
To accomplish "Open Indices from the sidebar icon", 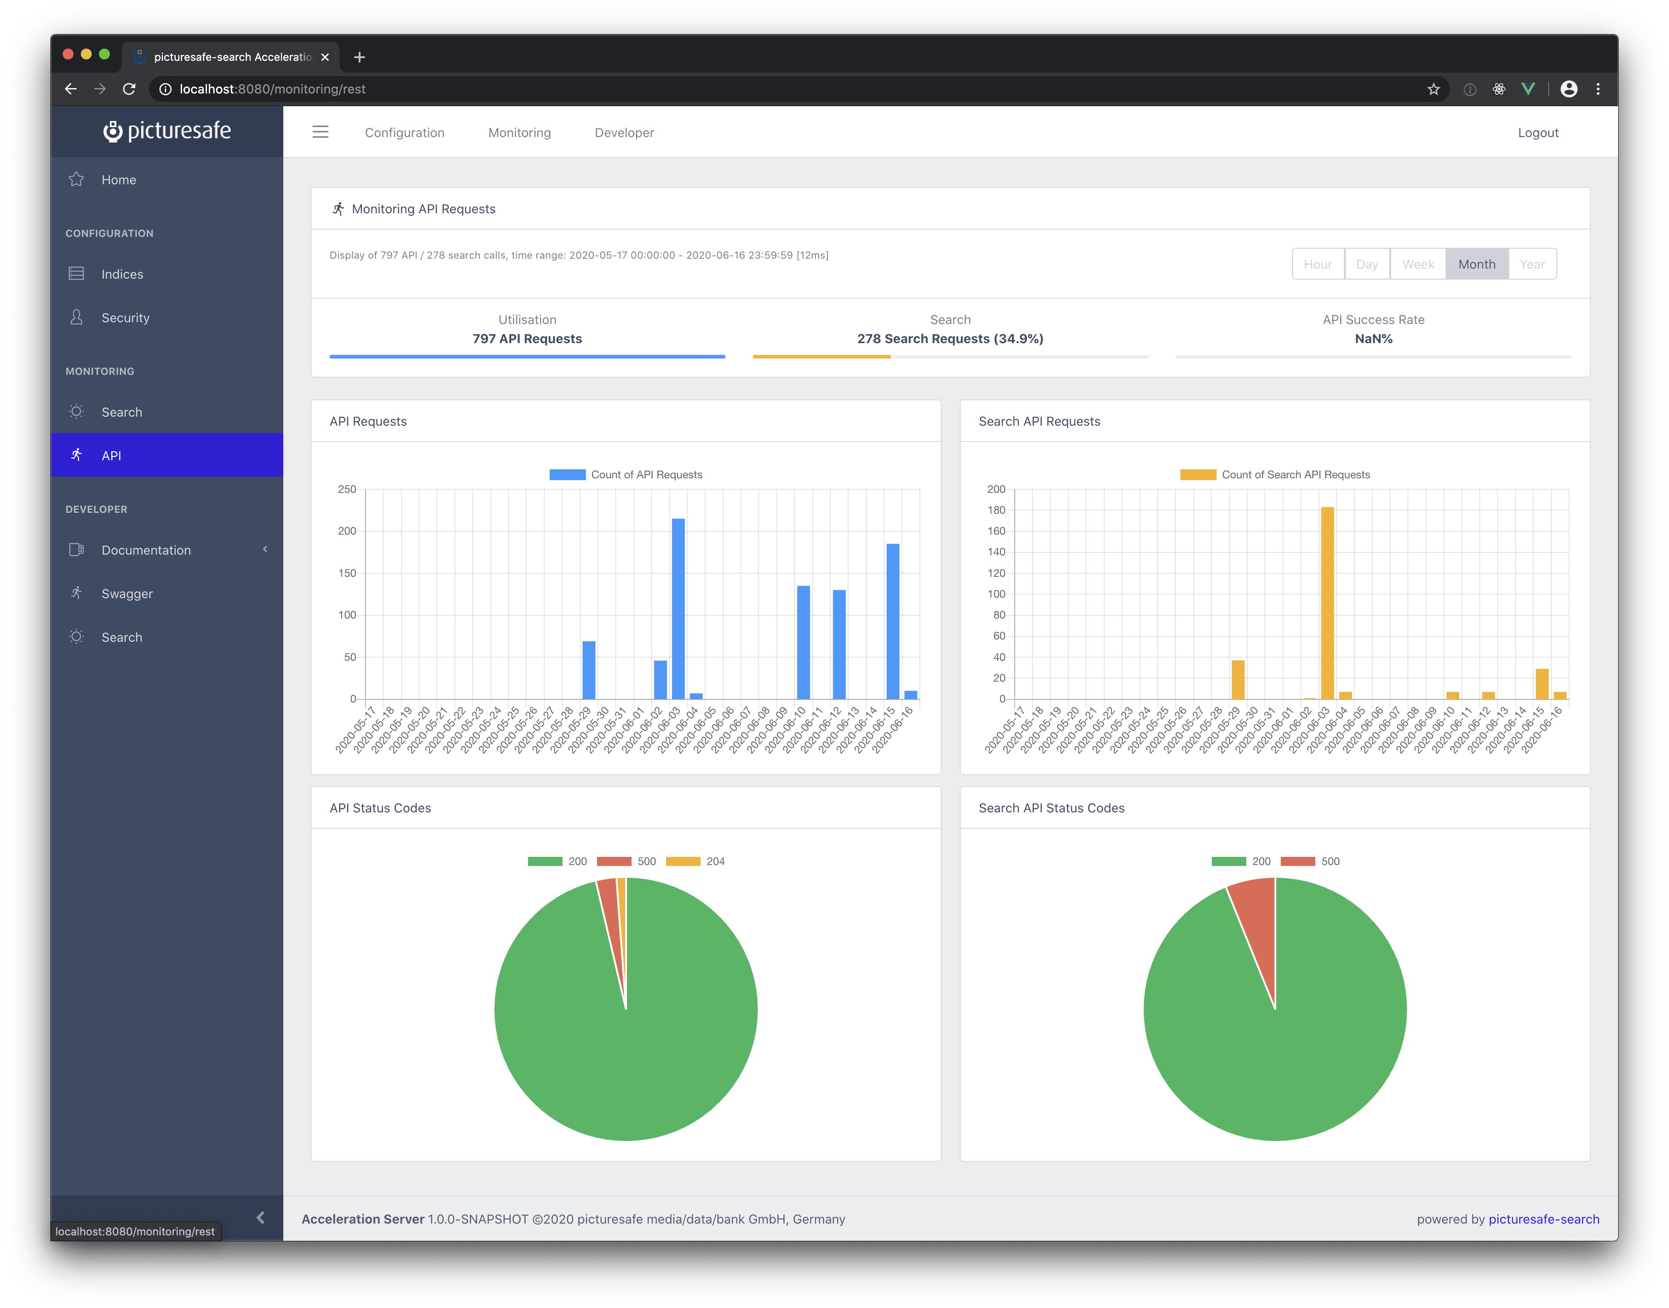I will [77, 274].
